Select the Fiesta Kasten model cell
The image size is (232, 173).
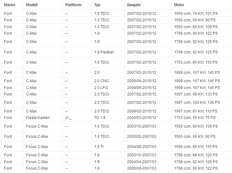pos(38,118)
